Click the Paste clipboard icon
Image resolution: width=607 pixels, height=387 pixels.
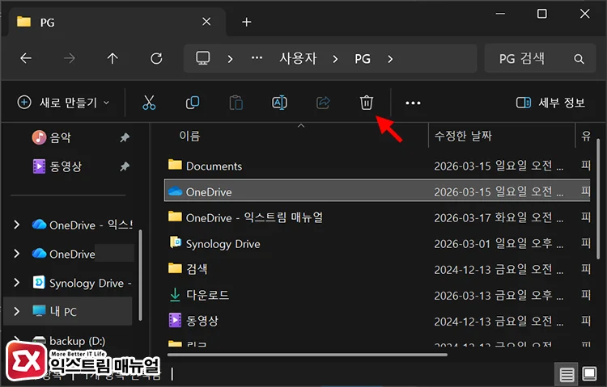point(236,103)
